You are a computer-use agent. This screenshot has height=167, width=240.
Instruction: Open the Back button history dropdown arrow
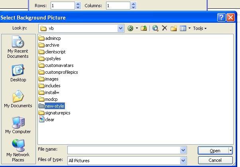(x=137, y=28)
